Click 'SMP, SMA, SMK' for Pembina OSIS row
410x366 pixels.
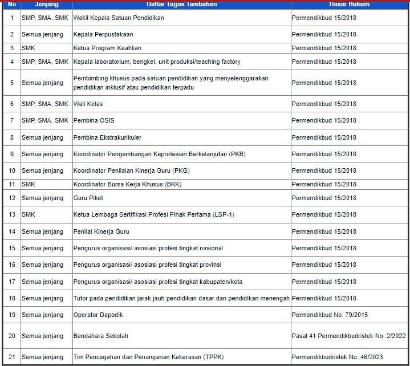tap(47, 120)
